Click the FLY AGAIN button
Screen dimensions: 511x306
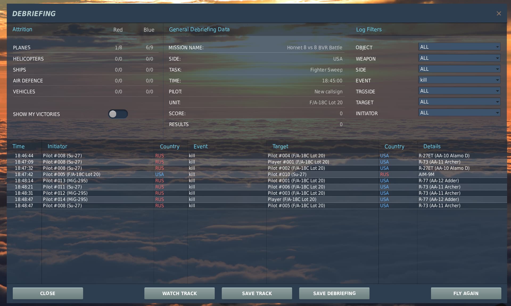pyautogui.click(x=466, y=293)
